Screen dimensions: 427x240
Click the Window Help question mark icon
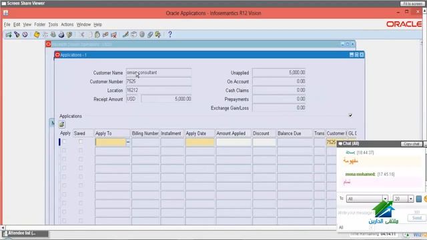[x=170, y=35]
